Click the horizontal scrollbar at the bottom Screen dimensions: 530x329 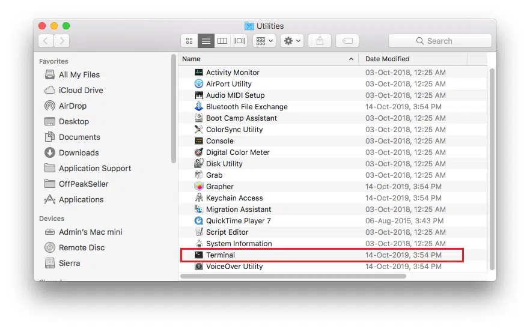coord(293,276)
